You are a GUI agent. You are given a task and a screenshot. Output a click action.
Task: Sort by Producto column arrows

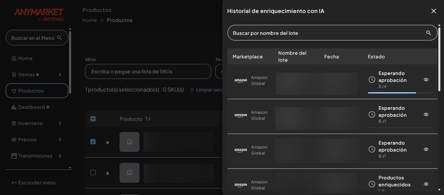tap(148, 119)
